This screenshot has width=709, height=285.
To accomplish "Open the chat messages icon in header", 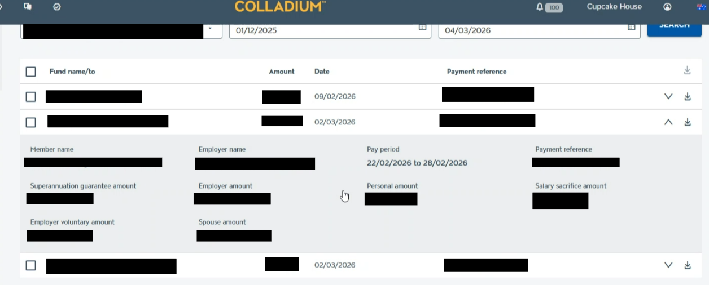I will click(x=28, y=7).
